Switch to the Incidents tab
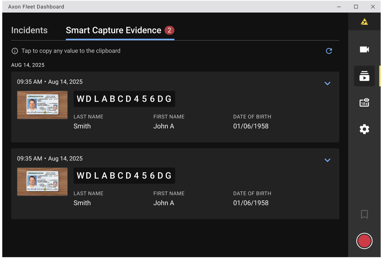Screen dimensions: 382x259 pyautogui.click(x=29, y=30)
